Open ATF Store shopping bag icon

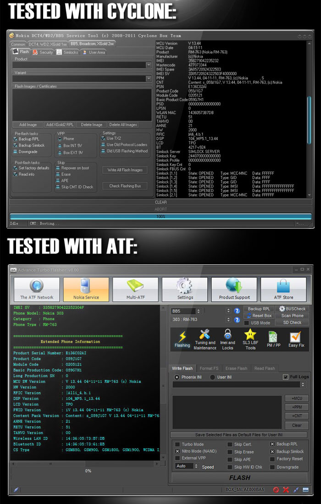coord(283,286)
